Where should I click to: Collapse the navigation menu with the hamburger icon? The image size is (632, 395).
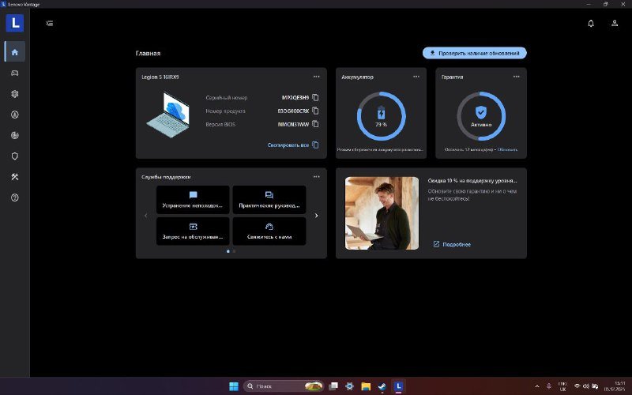pos(50,23)
